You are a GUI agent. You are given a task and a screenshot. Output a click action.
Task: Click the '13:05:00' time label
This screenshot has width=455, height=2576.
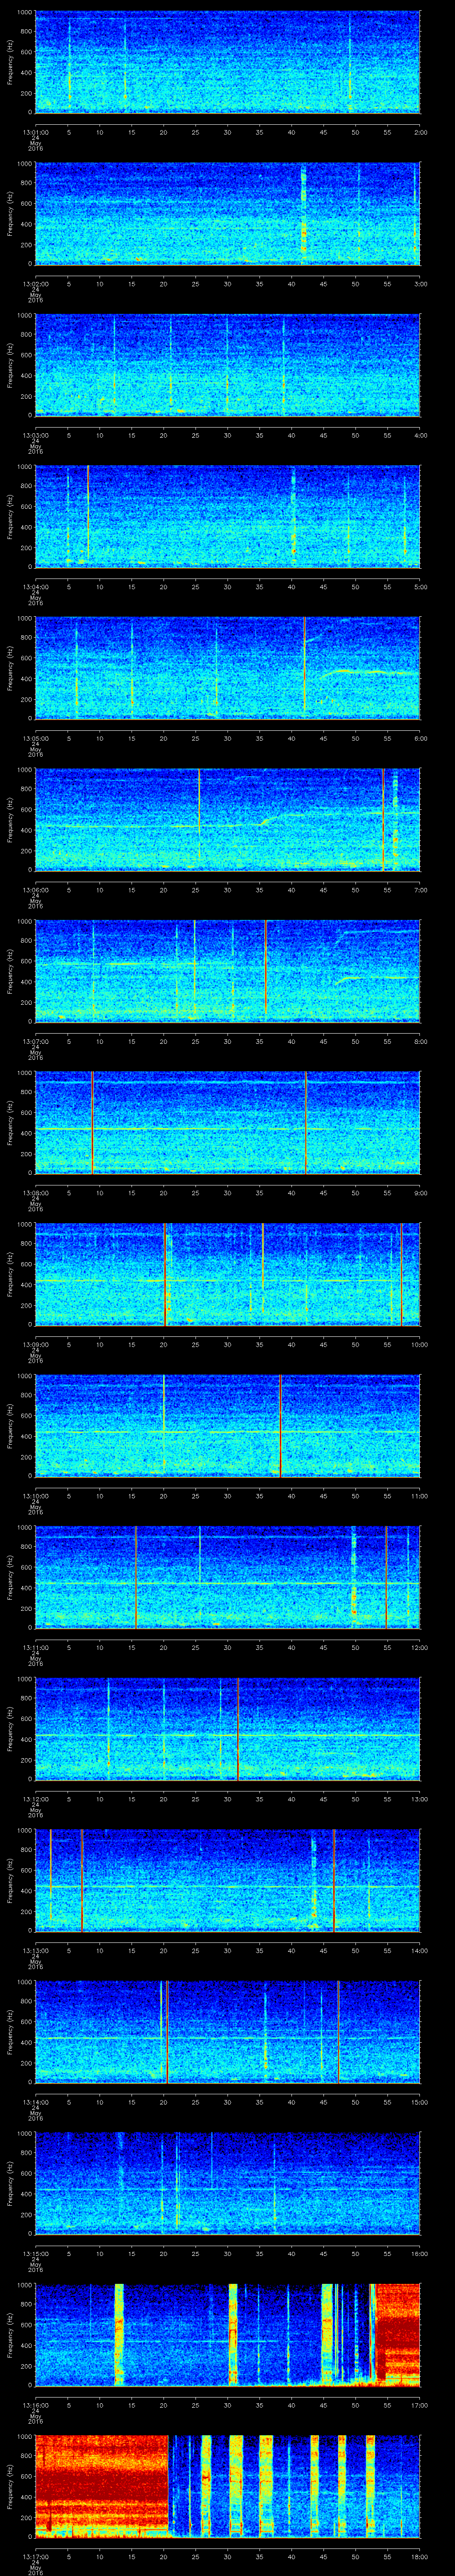pyautogui.click(x=36, y=738)
